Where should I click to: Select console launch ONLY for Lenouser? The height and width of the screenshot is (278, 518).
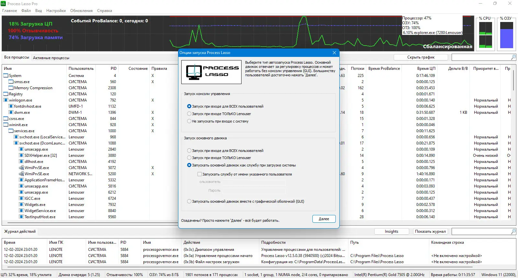click(189, 114)
